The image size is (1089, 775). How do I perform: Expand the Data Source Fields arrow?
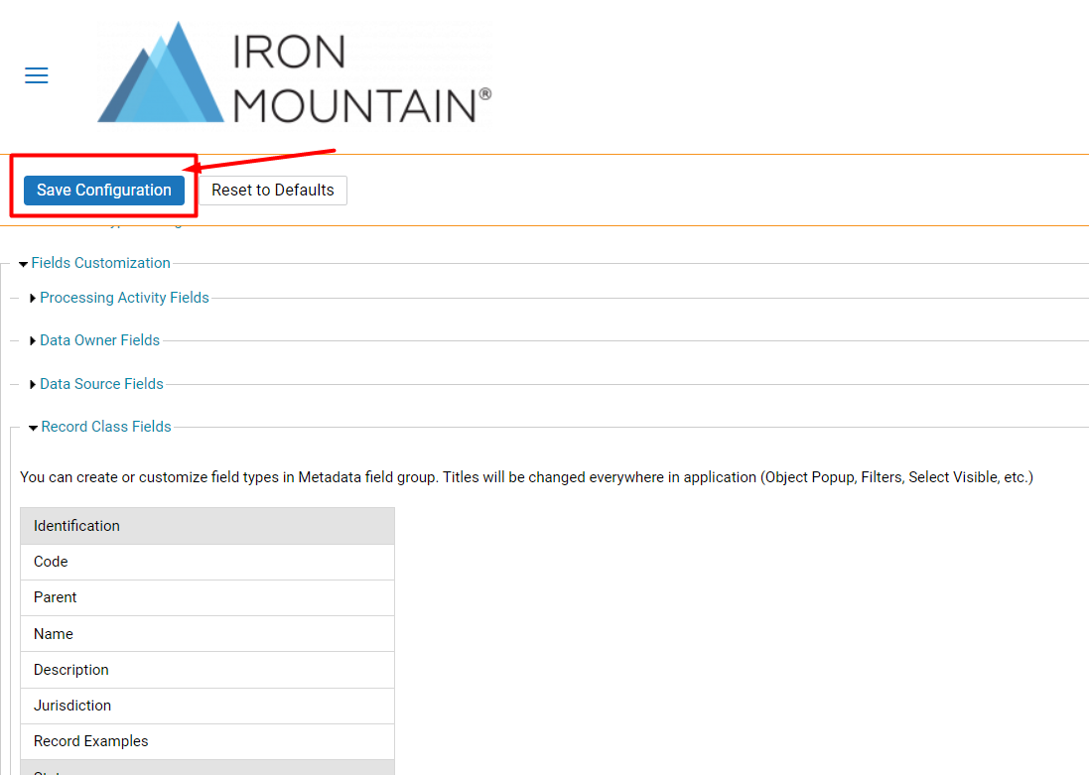point(33,384)
